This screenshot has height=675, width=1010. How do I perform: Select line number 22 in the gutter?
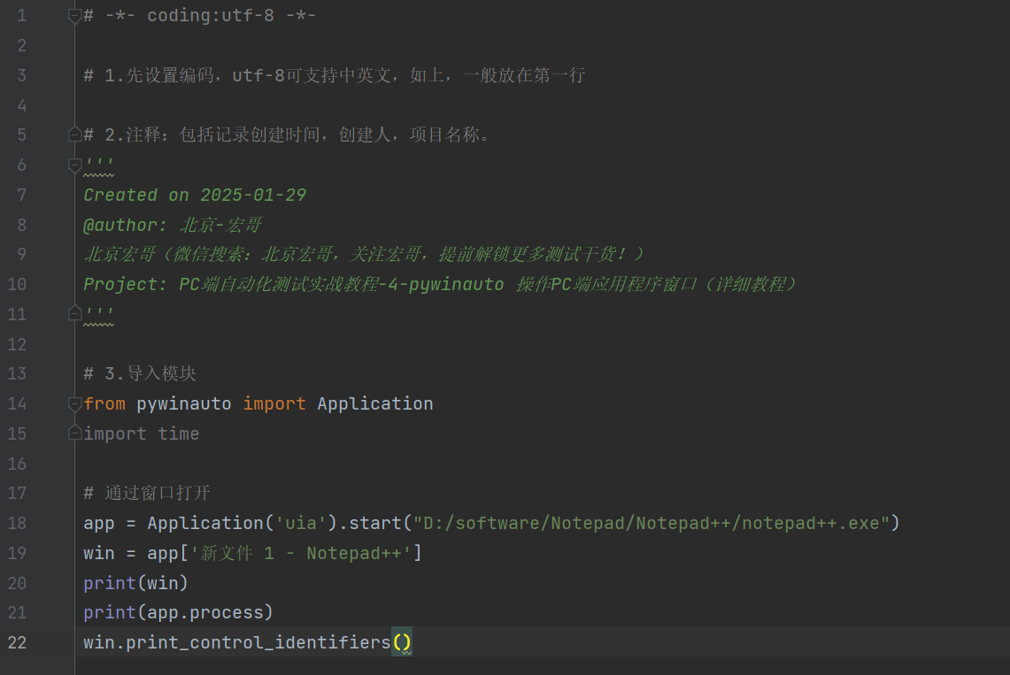tap(18, 642)
